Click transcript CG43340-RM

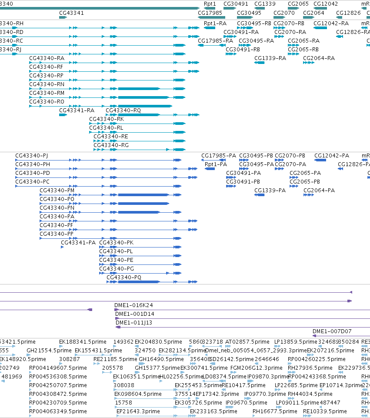click(x=47, y=93)
